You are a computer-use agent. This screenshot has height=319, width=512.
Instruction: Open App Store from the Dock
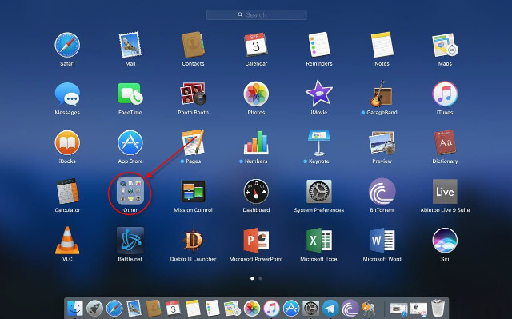[x=291, y=309]
